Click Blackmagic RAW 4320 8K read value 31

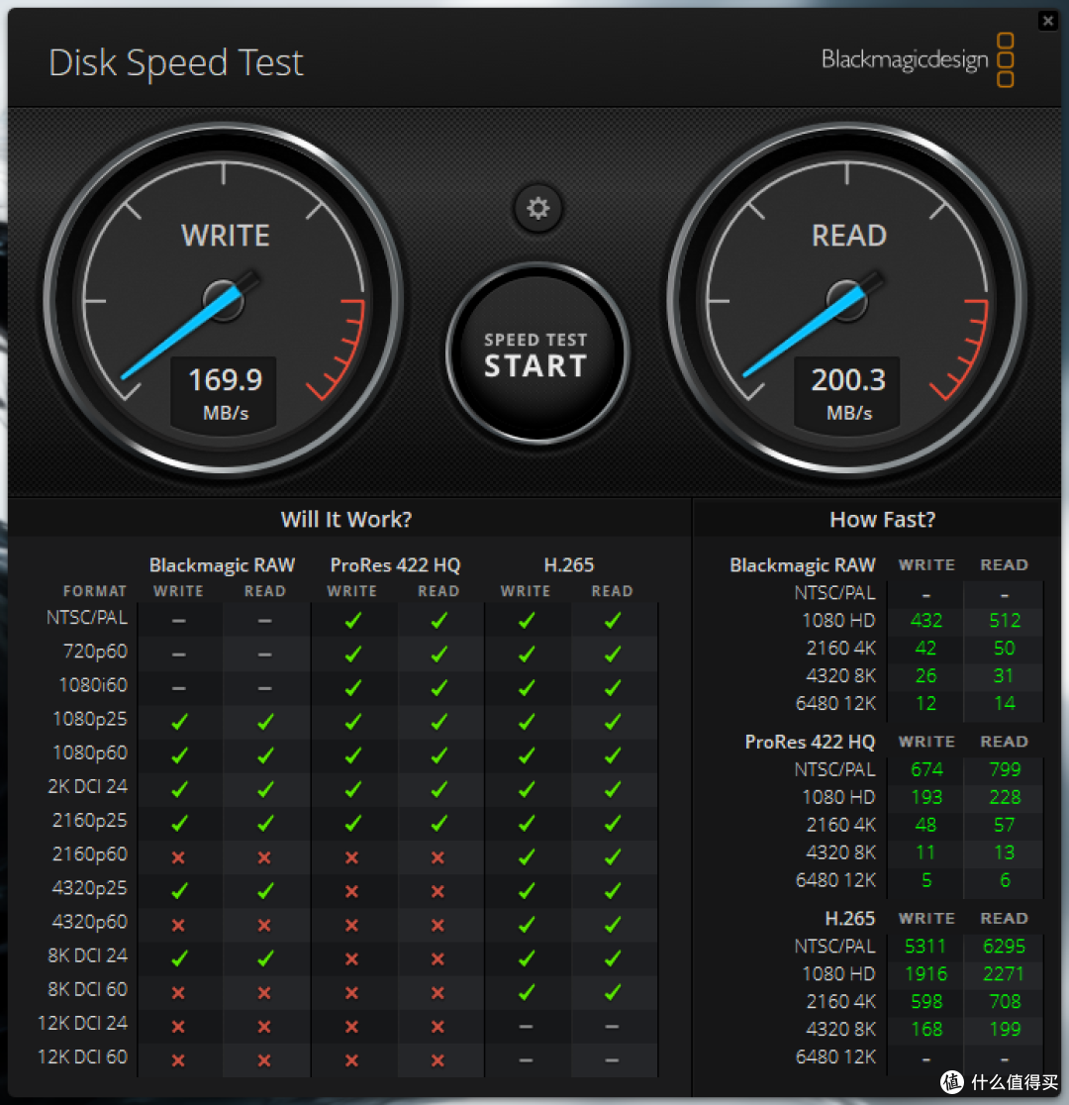click(x=1004, y=675)
